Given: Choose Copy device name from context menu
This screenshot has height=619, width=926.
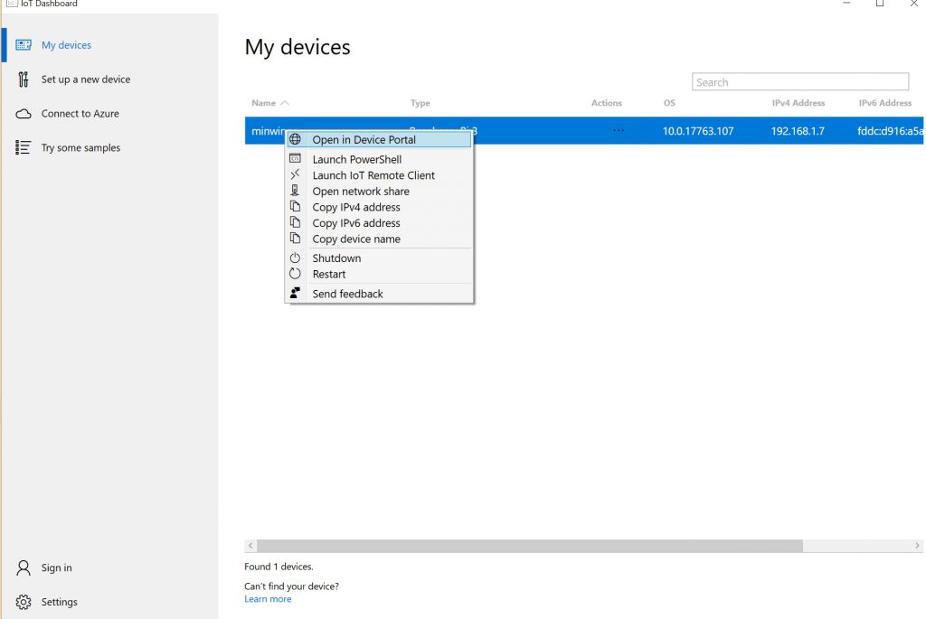Looking at the screenshot, I should (x=356, y=239).
